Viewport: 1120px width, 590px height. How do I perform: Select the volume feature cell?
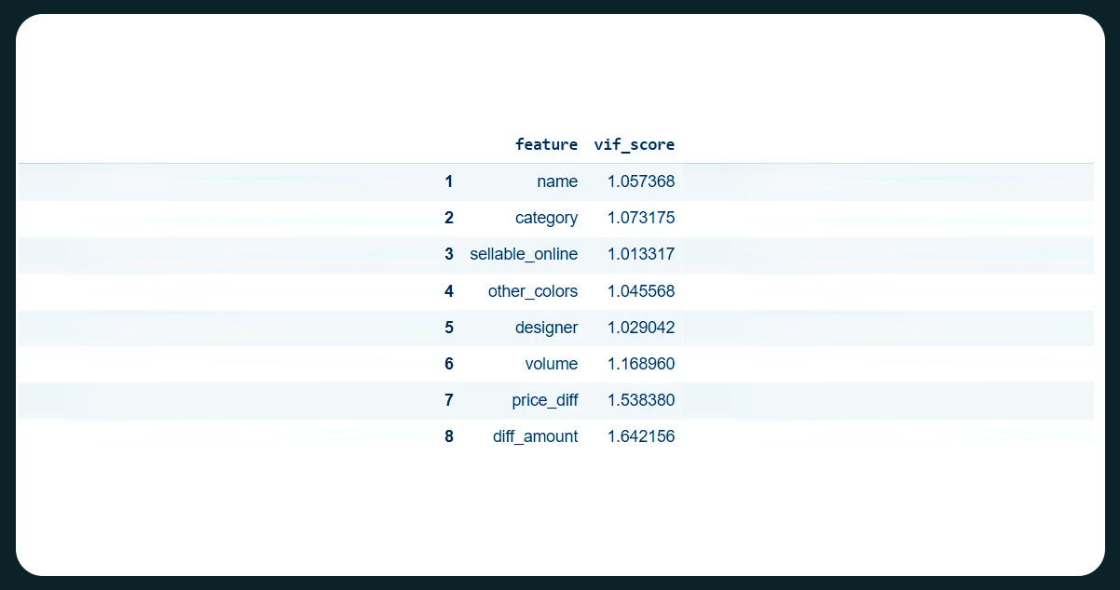pyautogui.click(x=551, y=364)
